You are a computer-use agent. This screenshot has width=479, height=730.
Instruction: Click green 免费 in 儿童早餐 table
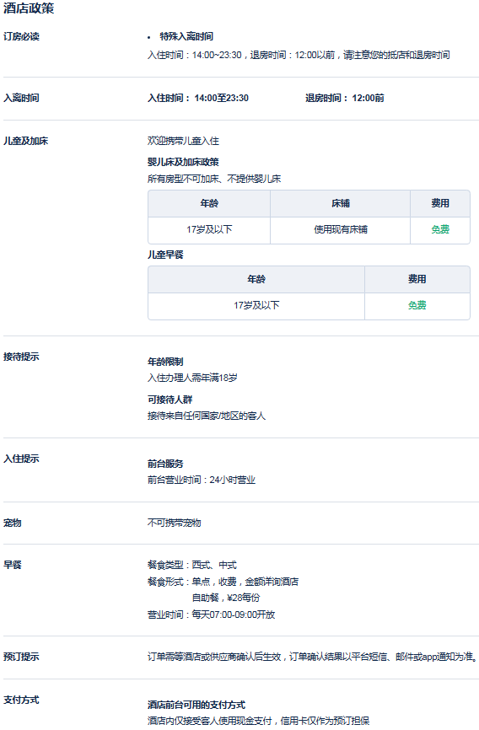click(417, 305)
